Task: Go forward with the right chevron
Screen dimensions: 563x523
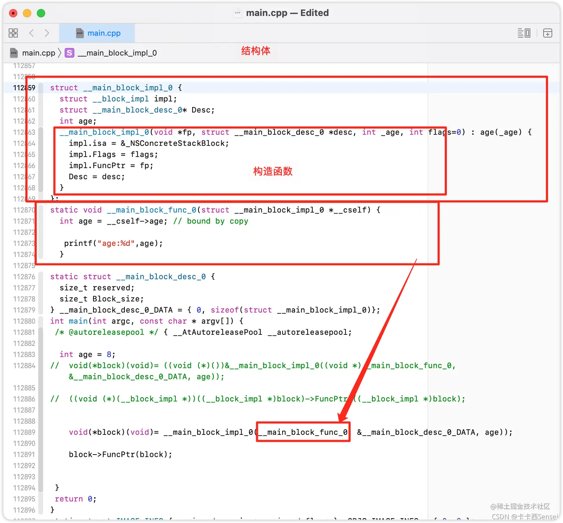Action: (x=47, y=33)
